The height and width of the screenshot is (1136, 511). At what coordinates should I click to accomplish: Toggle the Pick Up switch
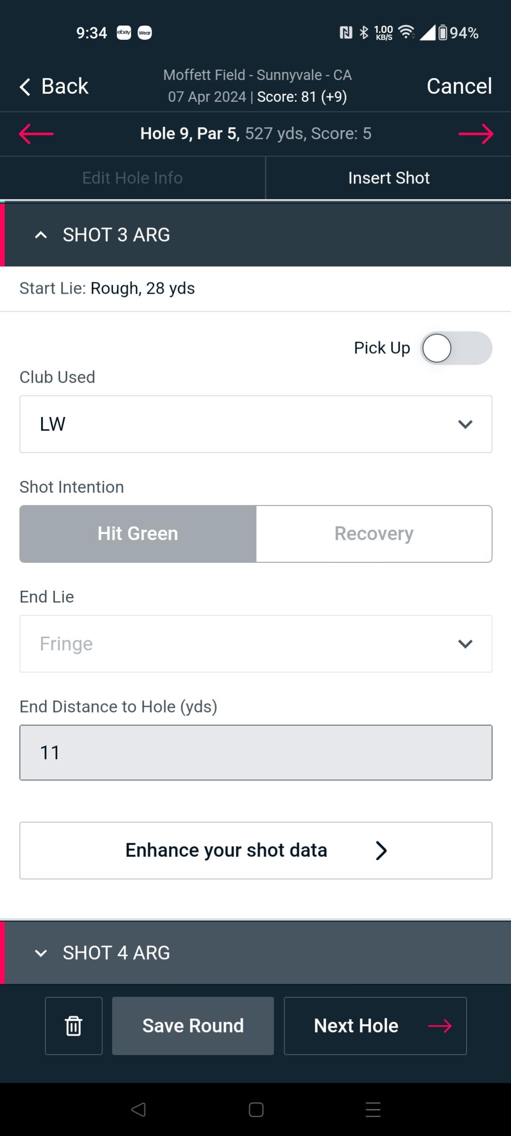click(x=456, y=348)
